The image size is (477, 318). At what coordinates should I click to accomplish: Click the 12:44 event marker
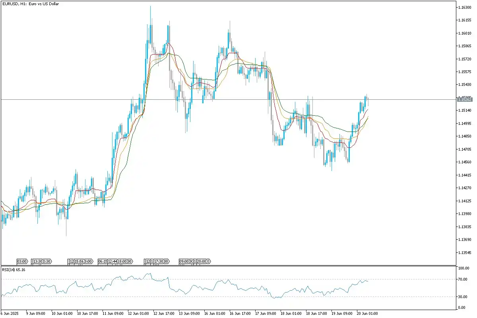click(112, 261)
